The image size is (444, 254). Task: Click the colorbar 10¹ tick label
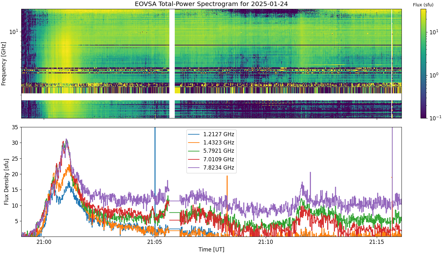(433, 33)
